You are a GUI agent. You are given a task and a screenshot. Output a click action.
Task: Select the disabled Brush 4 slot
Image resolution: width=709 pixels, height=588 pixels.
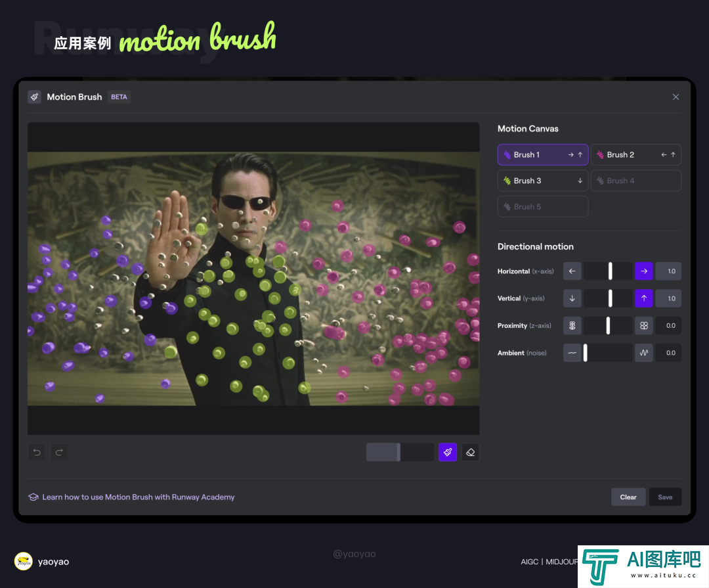pos(635,181)
